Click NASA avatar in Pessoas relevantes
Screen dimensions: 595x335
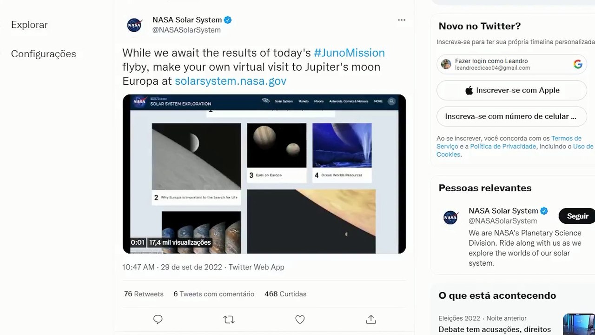click(450, 217)
